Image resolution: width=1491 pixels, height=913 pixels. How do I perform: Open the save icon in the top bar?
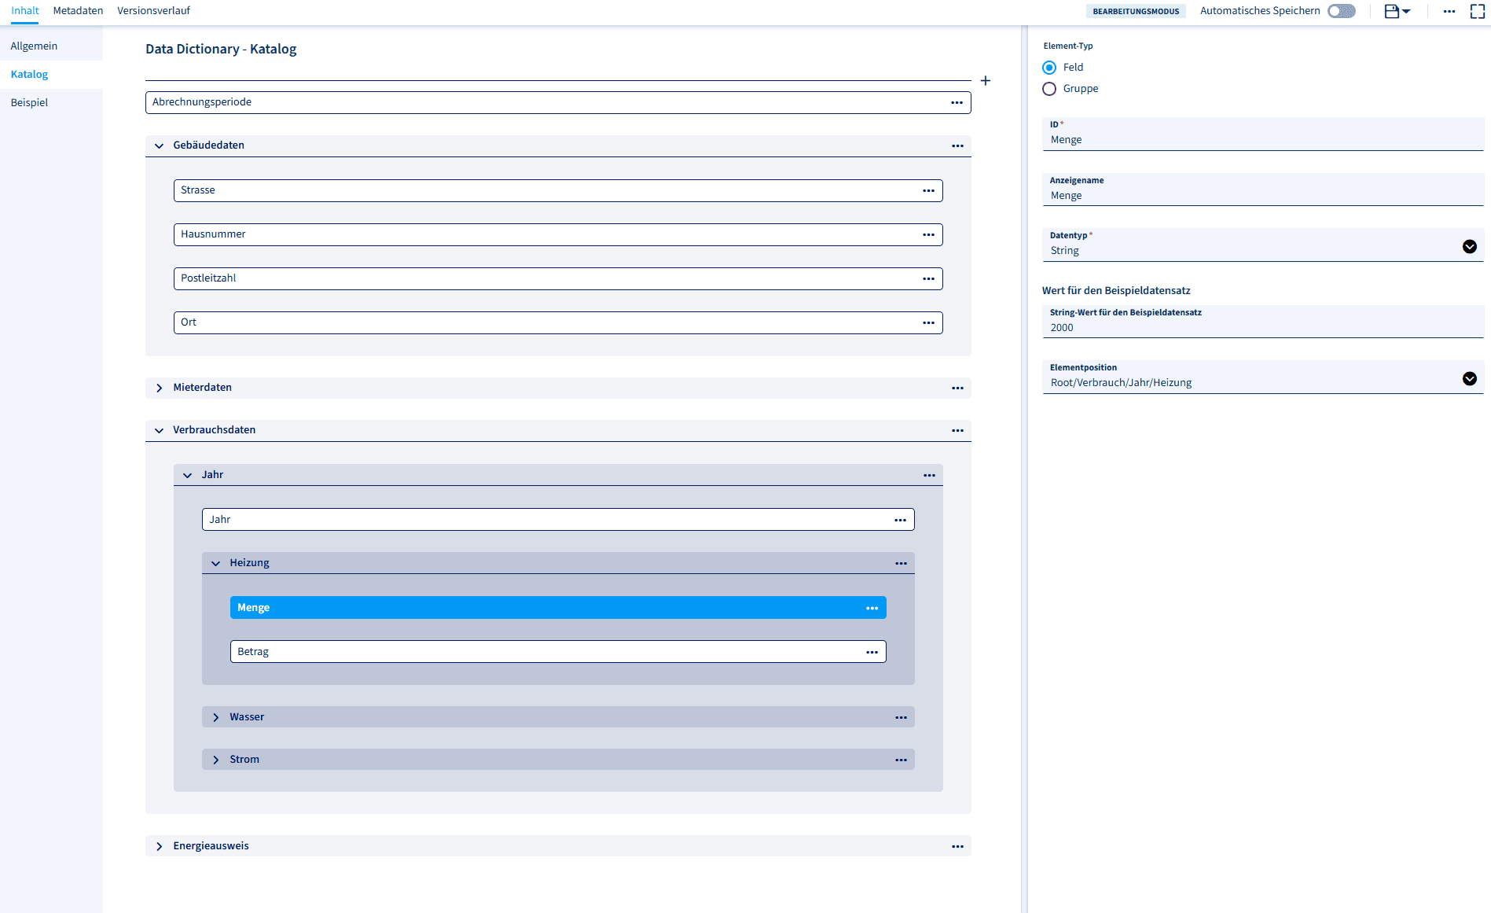(1392, 11)
